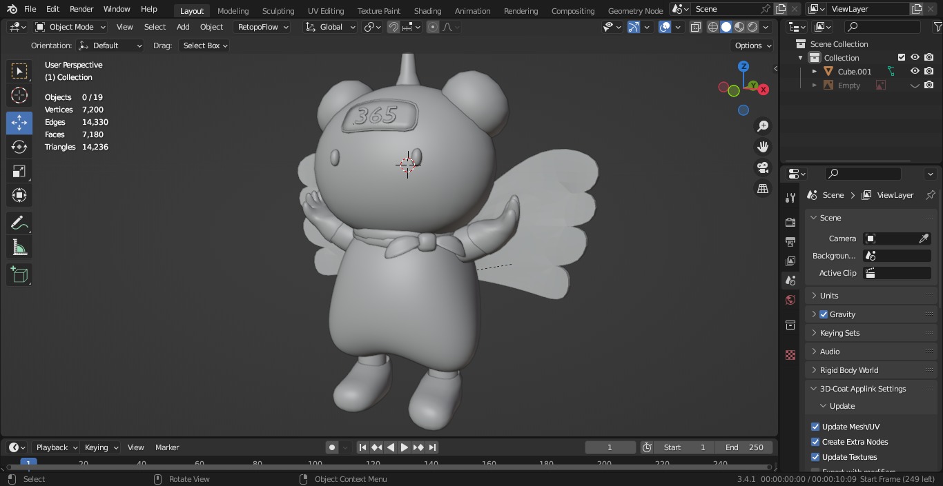
Task: Open the Output properties tab
Action: (790, 242)
